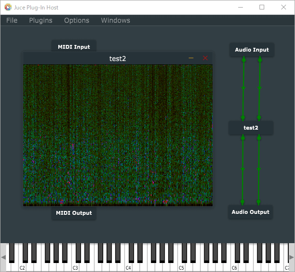Select the Audio Input node
Image resolution: width=295 pixels, height=272 pixels.
tap(252, 50)
